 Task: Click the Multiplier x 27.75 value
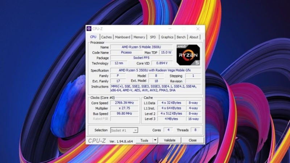point(124,108)
